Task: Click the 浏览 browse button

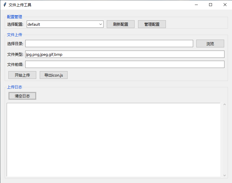Action: tap(210, 43)
